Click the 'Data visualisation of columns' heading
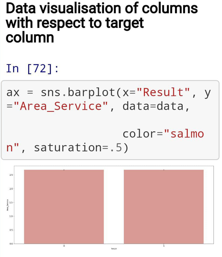Image resolution: width=222 pixels, height=257 pixels. pyautogui.click(x=102, y=23)
